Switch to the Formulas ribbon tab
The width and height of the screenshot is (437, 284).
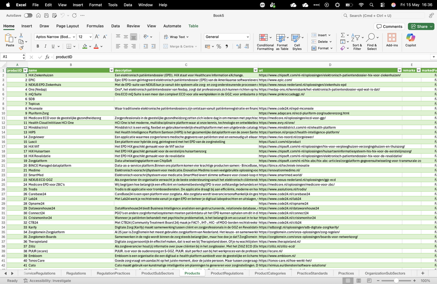click(95, 26)
